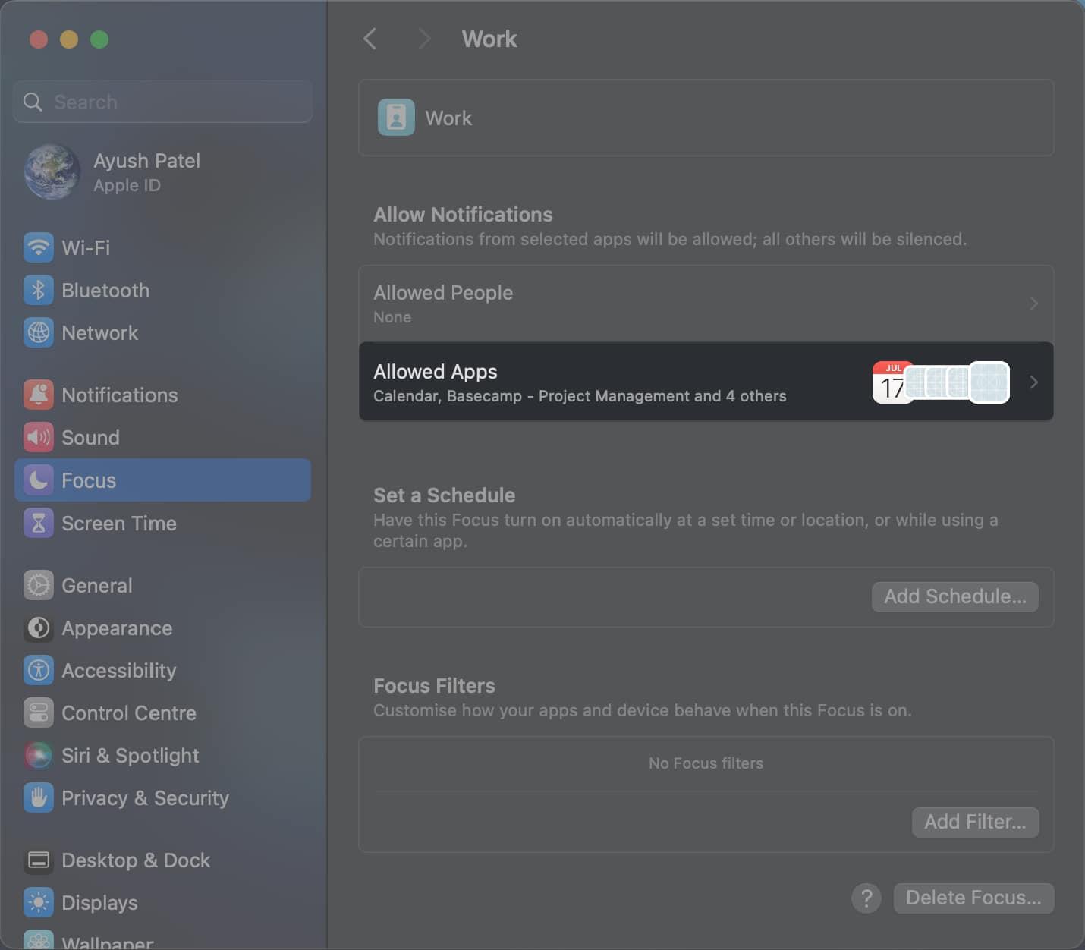This screenshot has height=950, width=1085.
Task: Click the Notifications bell icon
Action: (38, 395)
